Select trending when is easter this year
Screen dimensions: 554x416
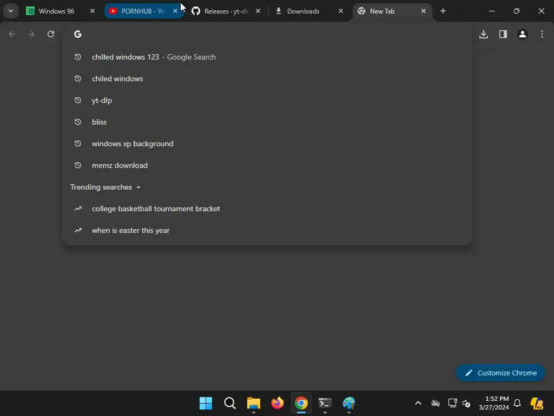click(x=267, y=230)
